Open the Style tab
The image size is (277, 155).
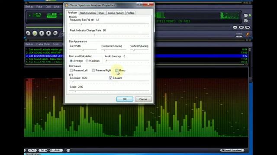coord(101,13)
